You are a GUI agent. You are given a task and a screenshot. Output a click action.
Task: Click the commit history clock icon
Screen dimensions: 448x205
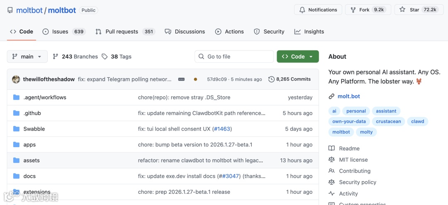click(271, 79)
